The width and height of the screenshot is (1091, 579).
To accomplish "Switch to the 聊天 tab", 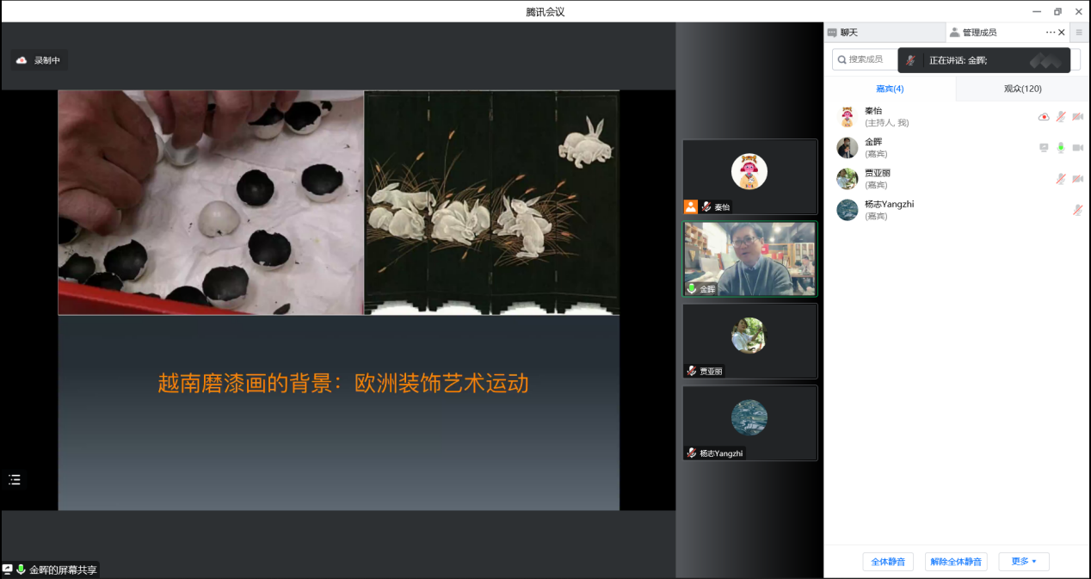I will coord(848,33).
